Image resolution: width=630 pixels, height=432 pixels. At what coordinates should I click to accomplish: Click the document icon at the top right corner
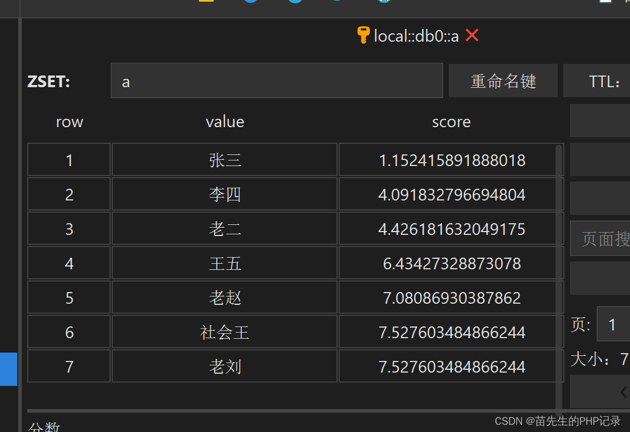[x=604, y=2]
